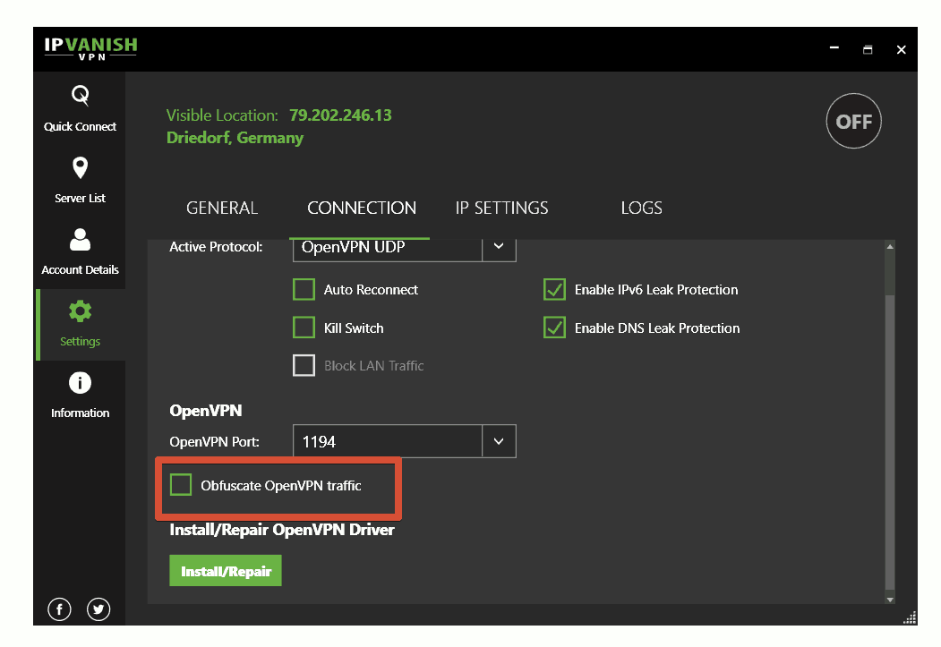
Task: Open the Server List pin icon
Action: [80, 168]
